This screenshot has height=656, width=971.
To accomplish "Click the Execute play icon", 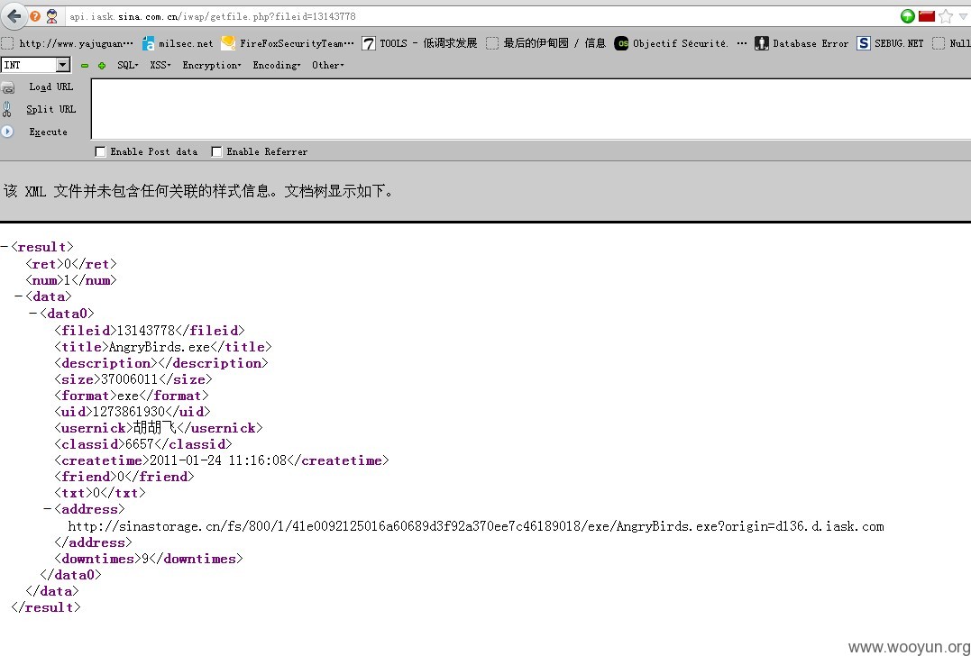I will coord(7,132).
